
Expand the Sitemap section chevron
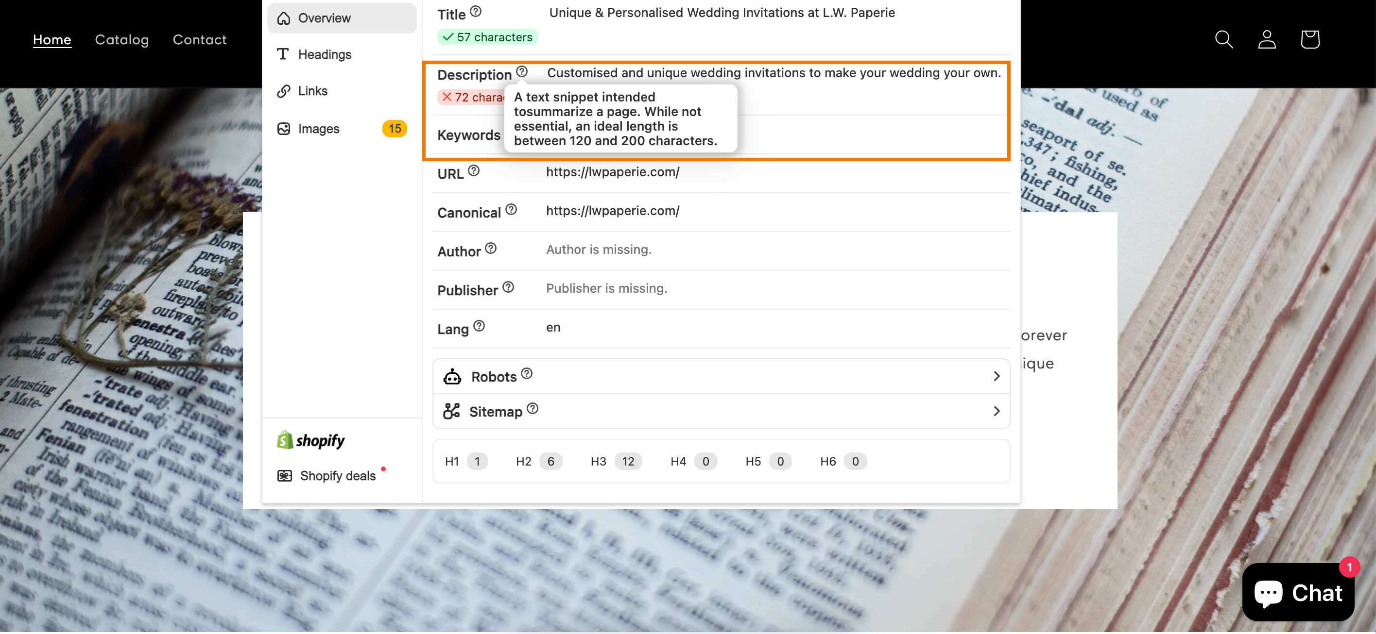[x=996, y=411]
